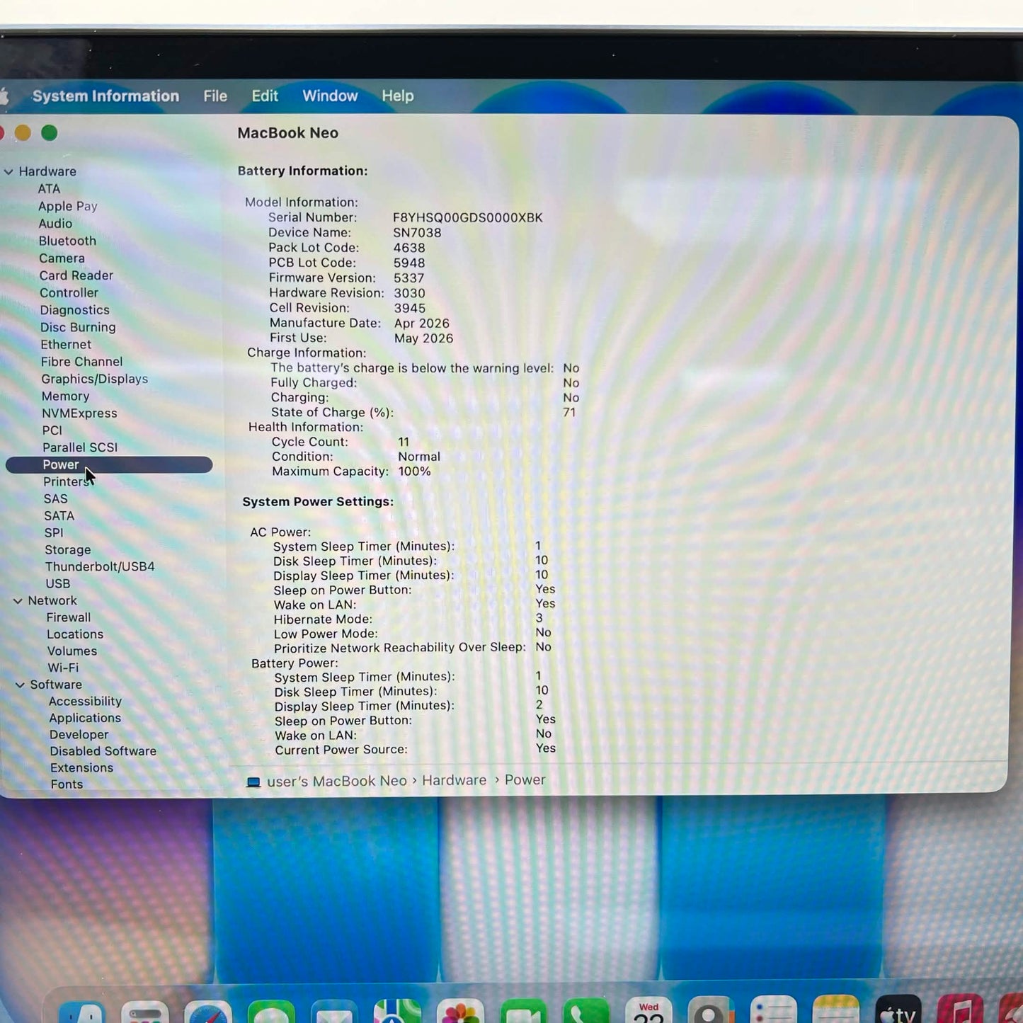Select Storage in the sidebar
The image size is (1023, 1023).
pyautogui.click(x=68, y=550)
